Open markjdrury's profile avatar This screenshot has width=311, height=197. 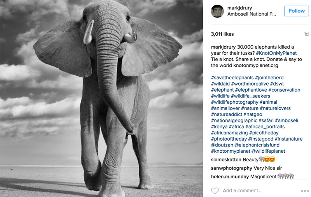(217, 11)
